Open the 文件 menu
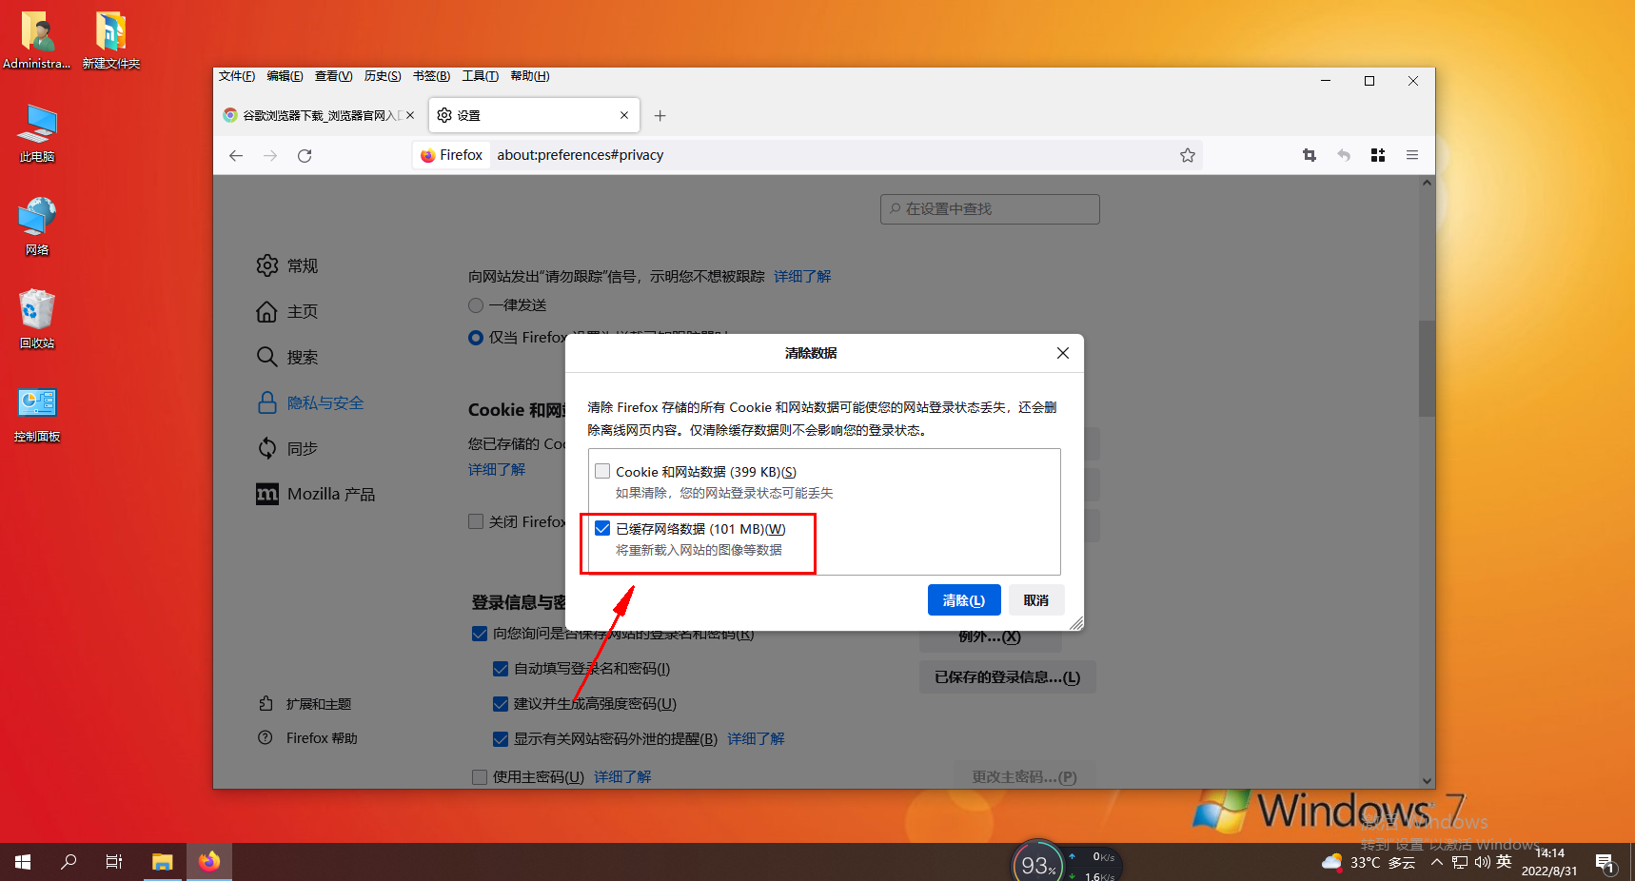 pyautogui.click(x=237, y=76)
